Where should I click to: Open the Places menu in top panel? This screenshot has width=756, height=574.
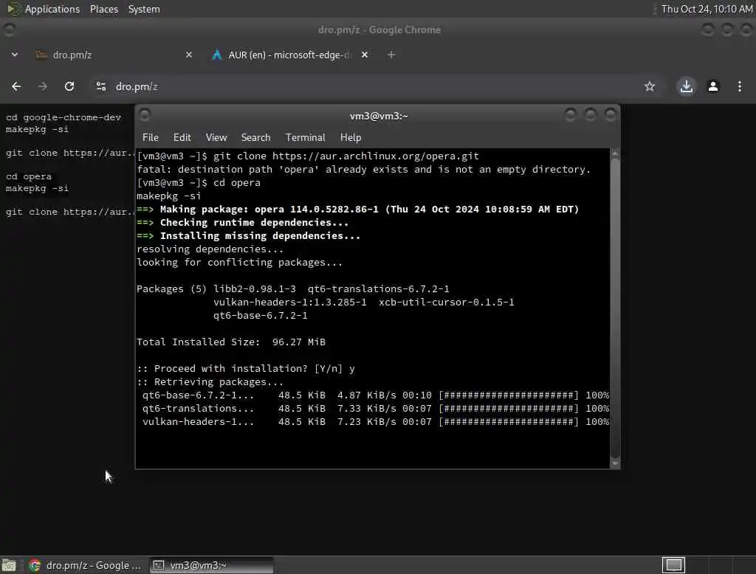(104, 9)
